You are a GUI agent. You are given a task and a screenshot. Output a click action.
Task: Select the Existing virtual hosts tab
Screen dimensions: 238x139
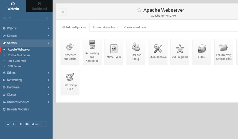click(x=105, y=27)
